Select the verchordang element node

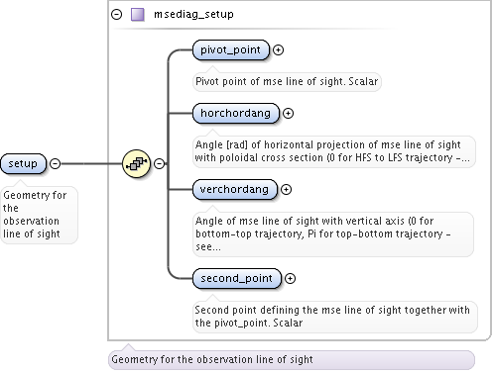coord(235,189)
